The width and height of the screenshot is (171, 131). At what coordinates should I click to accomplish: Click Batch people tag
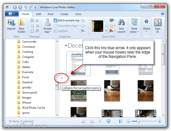click(67, 20)
